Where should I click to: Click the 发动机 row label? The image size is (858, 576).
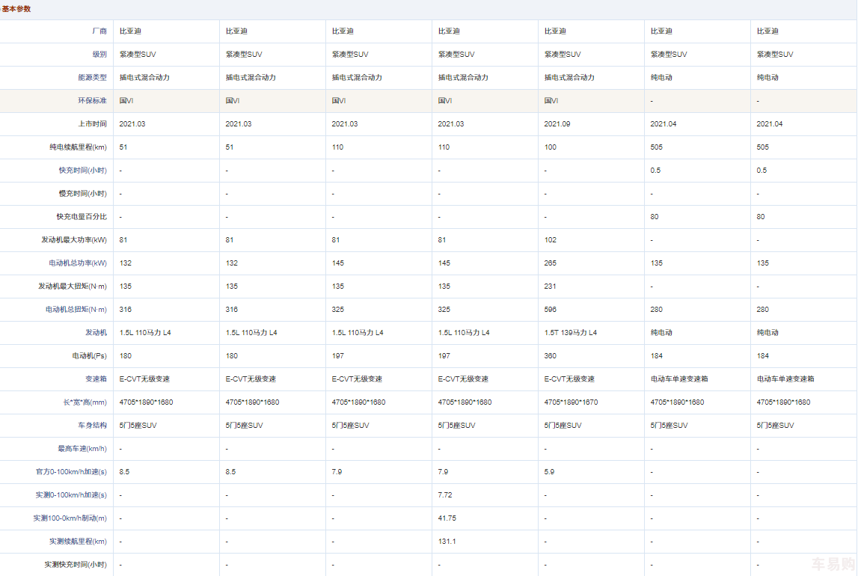96,333
